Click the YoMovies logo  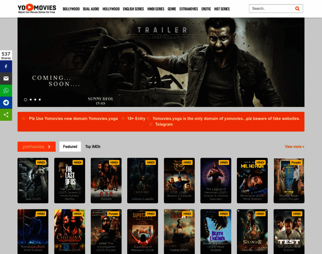click(37, 8)
